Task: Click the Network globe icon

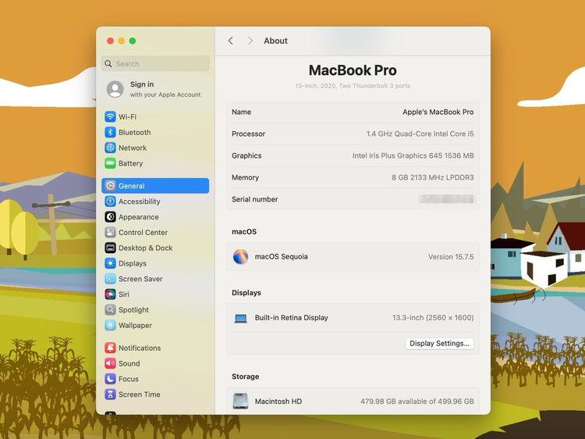Action: [110, 148]
